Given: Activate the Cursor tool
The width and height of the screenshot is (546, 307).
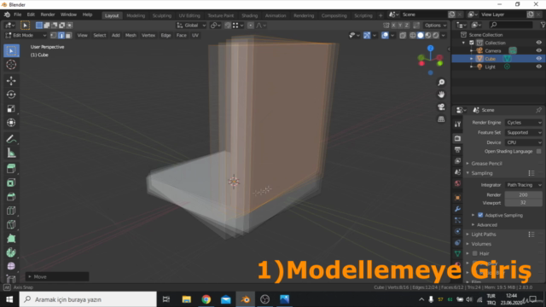Looking at the screenshot, I should pyautogui.click(x=11, y=65).
